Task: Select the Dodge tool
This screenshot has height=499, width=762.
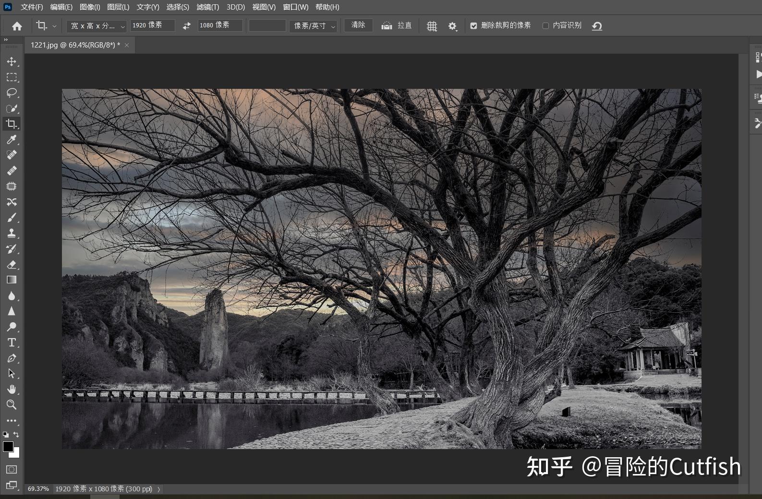Action: pos(12,327)
